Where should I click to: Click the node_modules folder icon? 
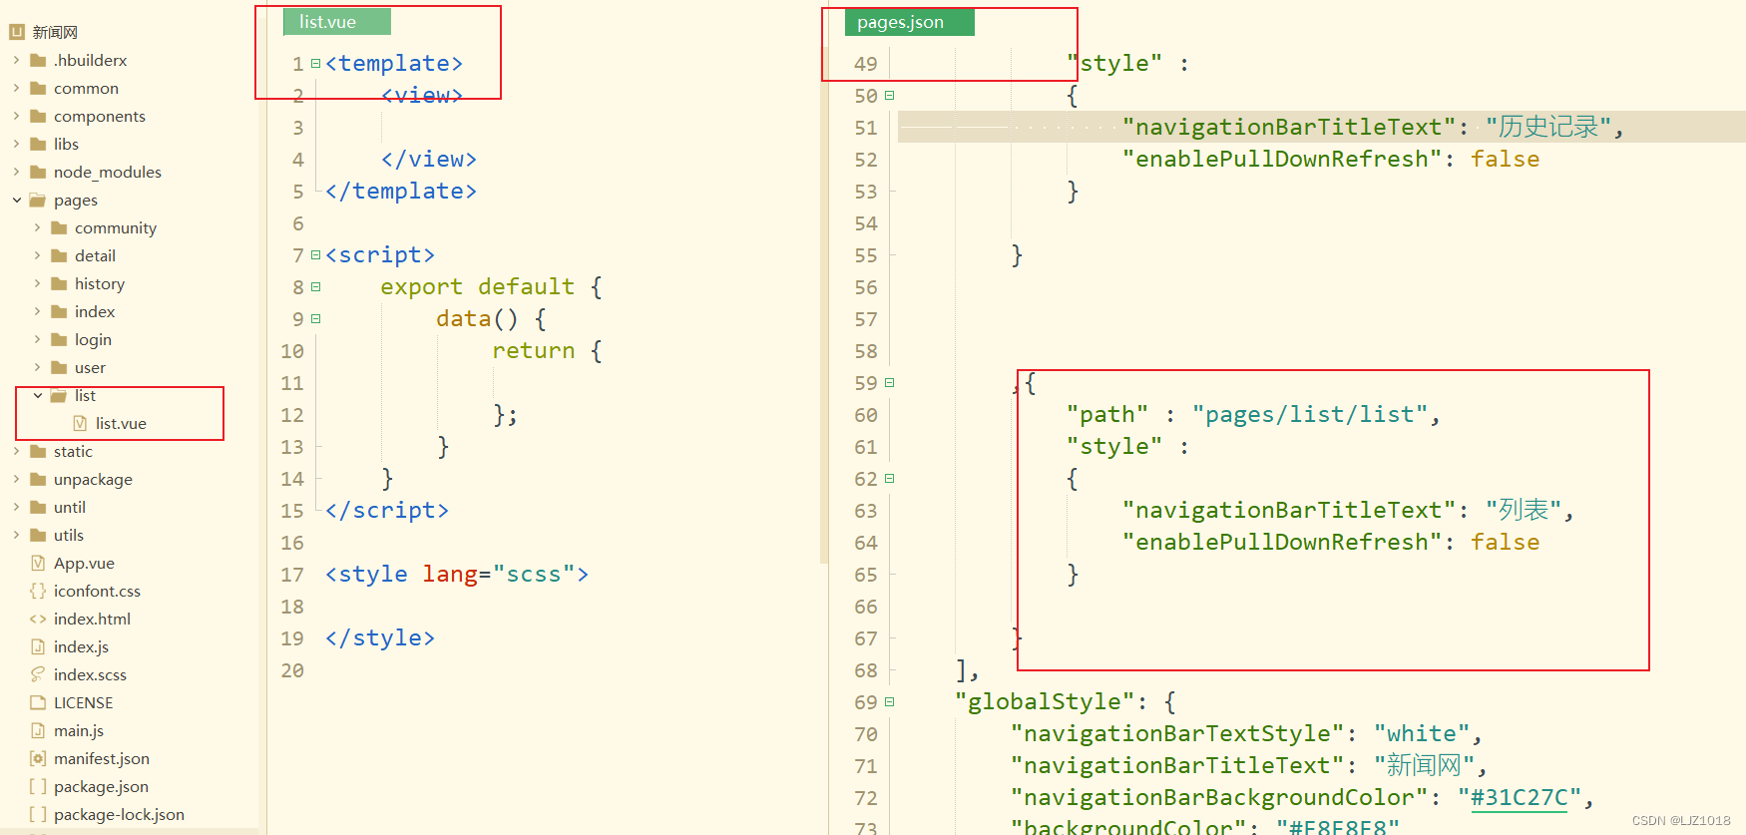(38, 172)
